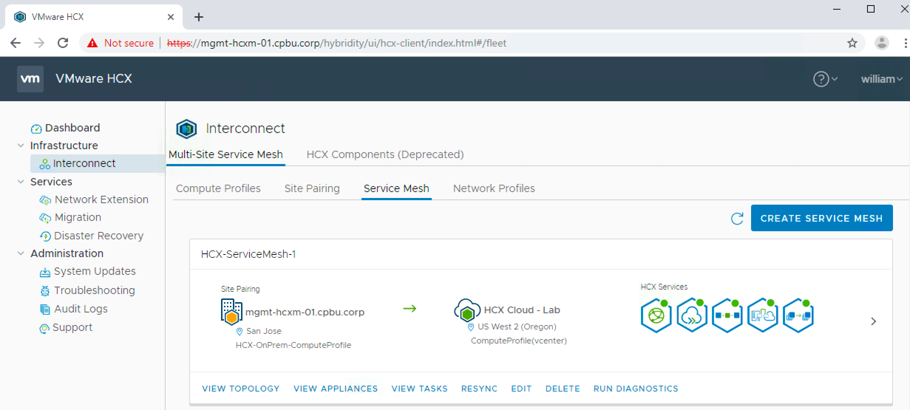The width and height of the screenshot is (910, 410).
Task: Click the Audit Logs document icon
Action: point(44,309)
